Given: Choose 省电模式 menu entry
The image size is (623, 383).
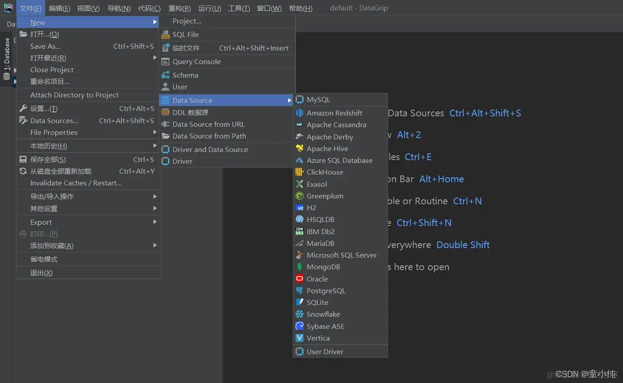Looking at the screenshot, I should tap(89, 259).
